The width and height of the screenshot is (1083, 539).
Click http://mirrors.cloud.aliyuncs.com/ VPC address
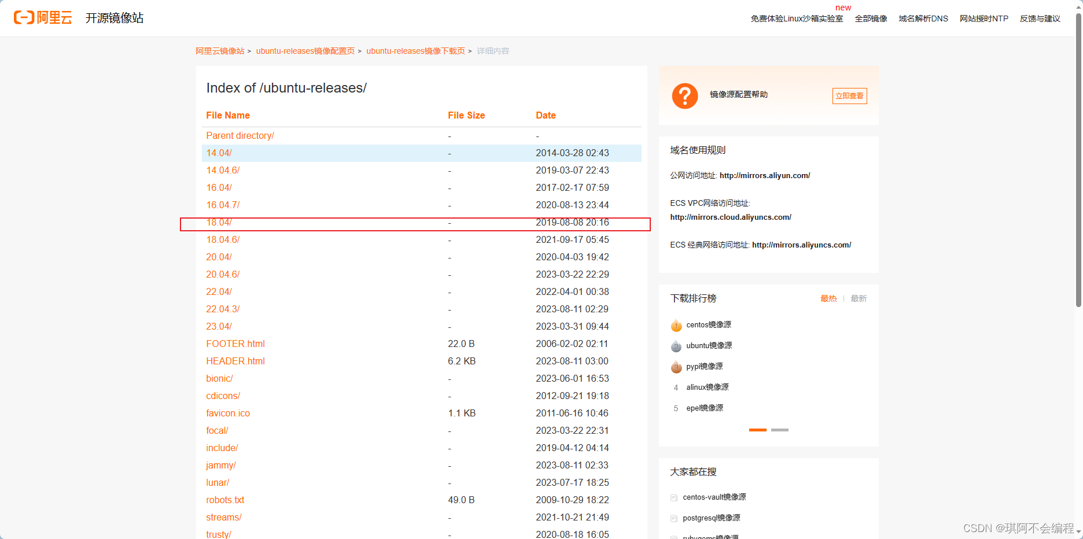click(731, 217)
